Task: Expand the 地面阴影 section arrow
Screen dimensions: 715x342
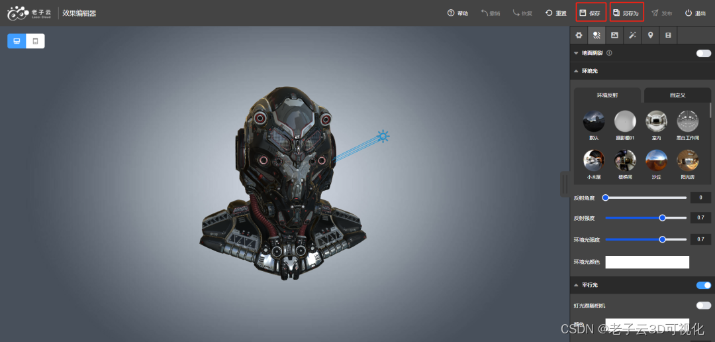Action: point(576,54)
